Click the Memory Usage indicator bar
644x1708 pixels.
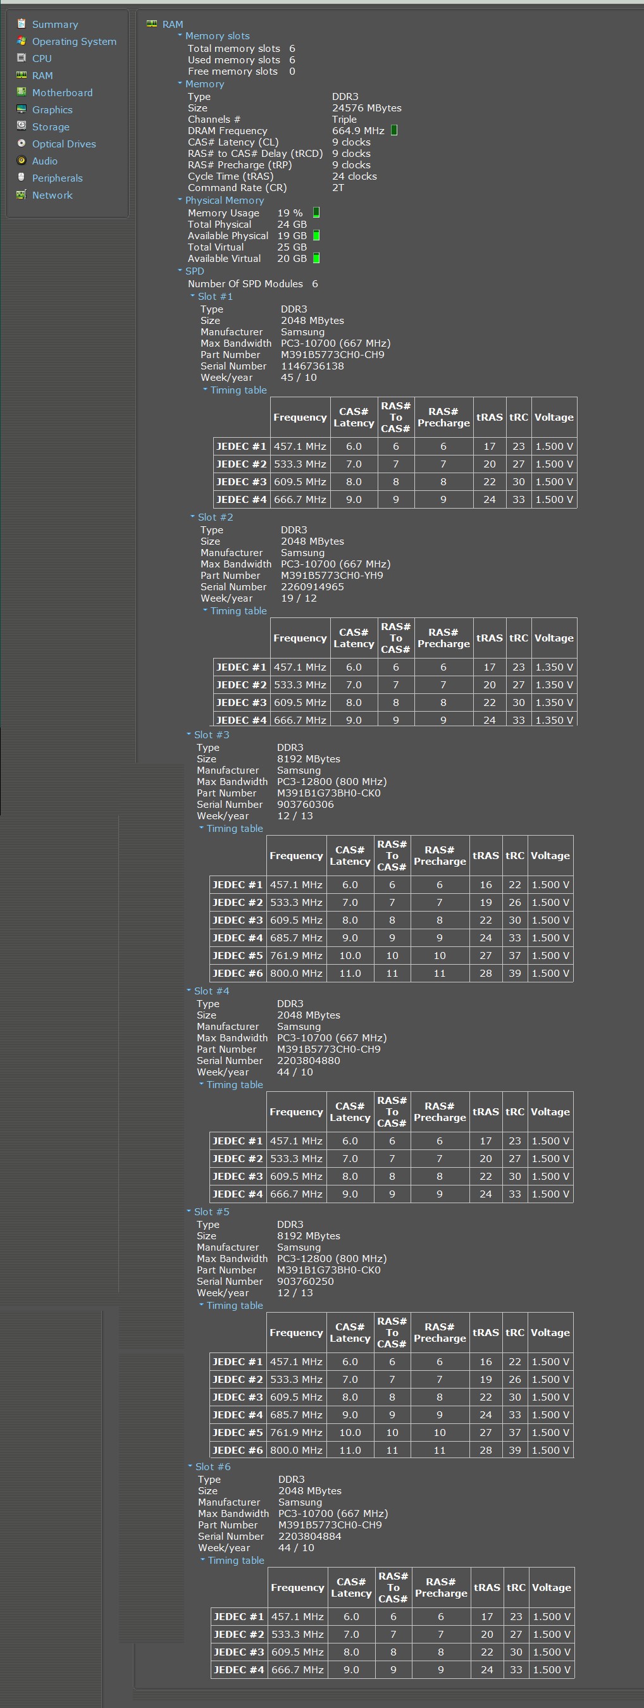click(x=316, y=212)
